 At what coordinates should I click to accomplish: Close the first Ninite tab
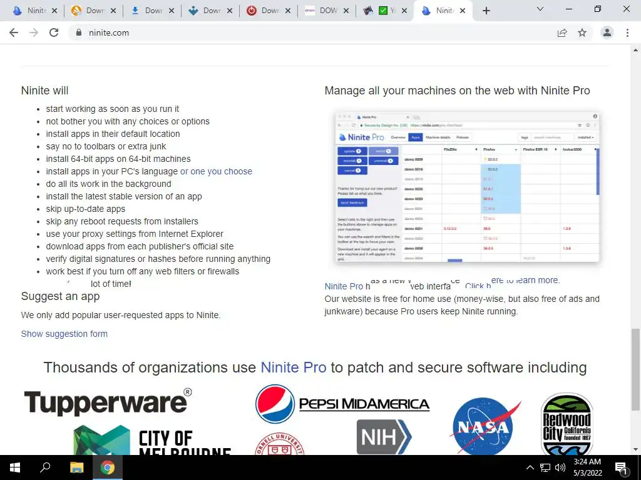[55, 11]
